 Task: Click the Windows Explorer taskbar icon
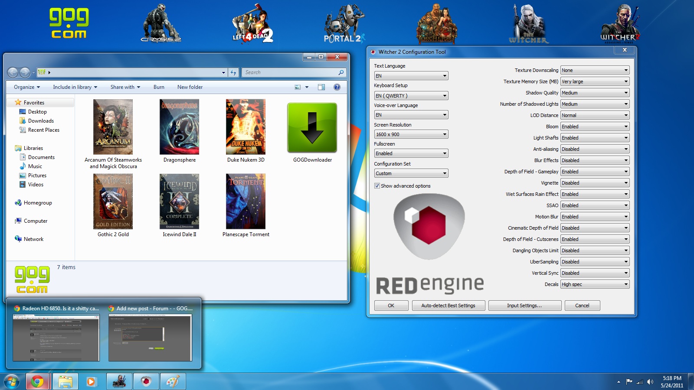coord(65,382)
